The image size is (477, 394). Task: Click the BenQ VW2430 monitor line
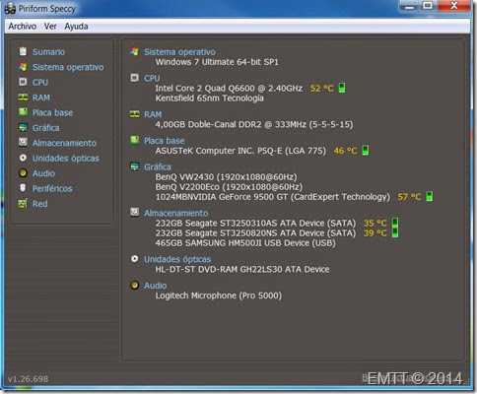tap(226, 177)
